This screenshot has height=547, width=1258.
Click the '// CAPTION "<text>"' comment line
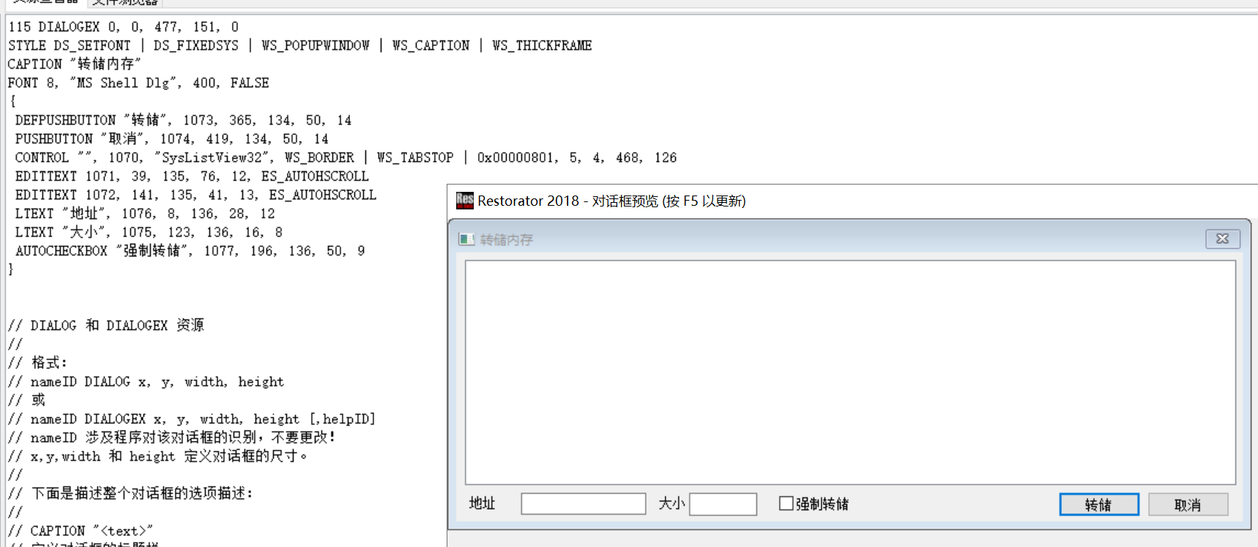point(81,531)
